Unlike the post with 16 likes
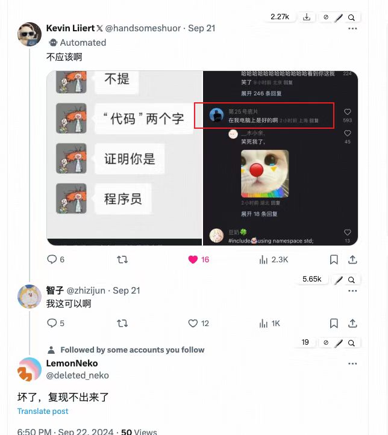This screenshot has width=388, height=435. (198, 260)
